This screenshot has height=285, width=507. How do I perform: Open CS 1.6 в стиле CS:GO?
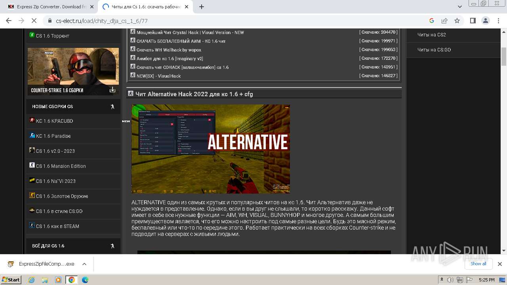59,211
